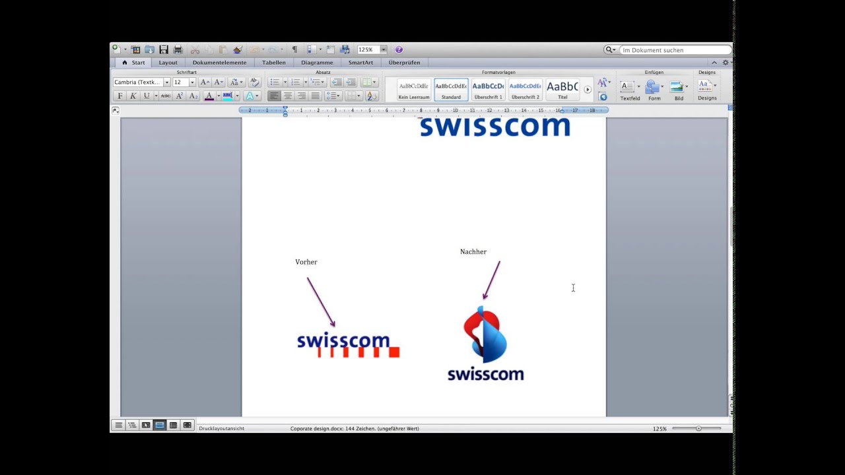The image size is (845, 475).
Task: Open the toolbox icon in standard toolbar
Action: click(331, 49)
